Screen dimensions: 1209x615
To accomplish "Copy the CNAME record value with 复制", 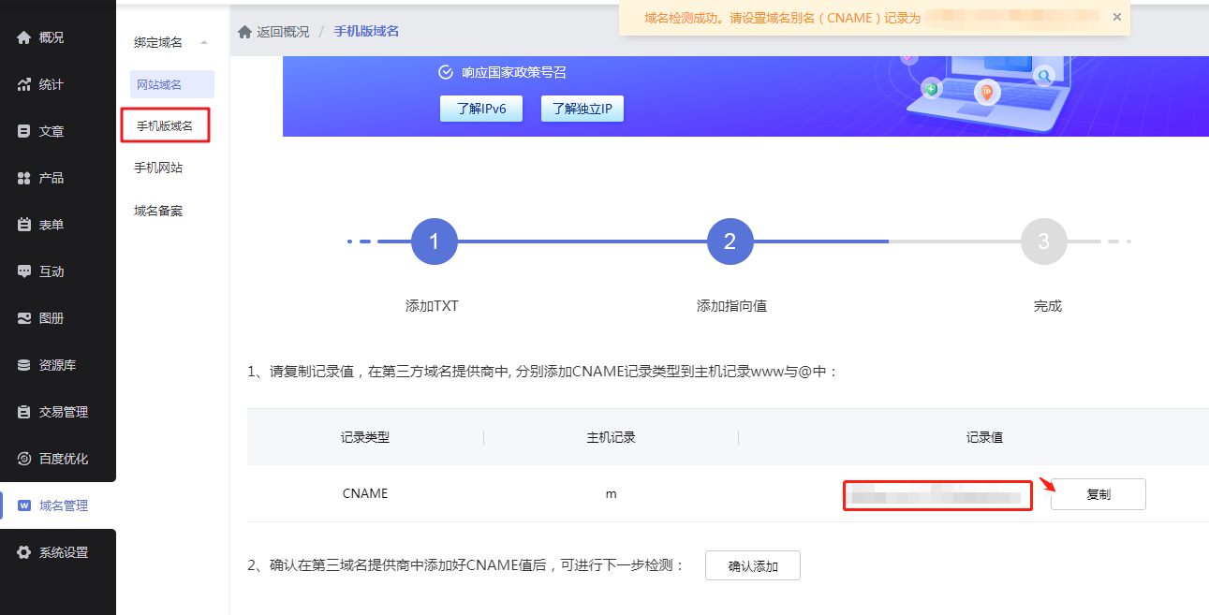I will (1098, 494).
